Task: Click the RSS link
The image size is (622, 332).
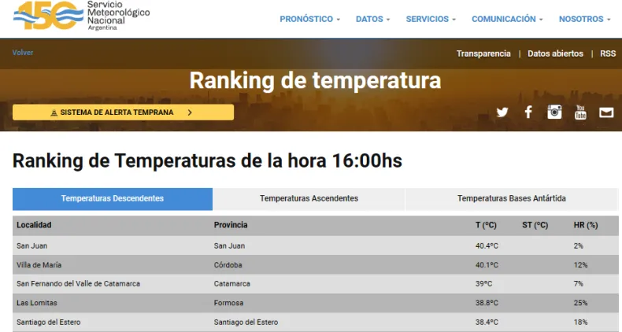Action: click(608, 53)
